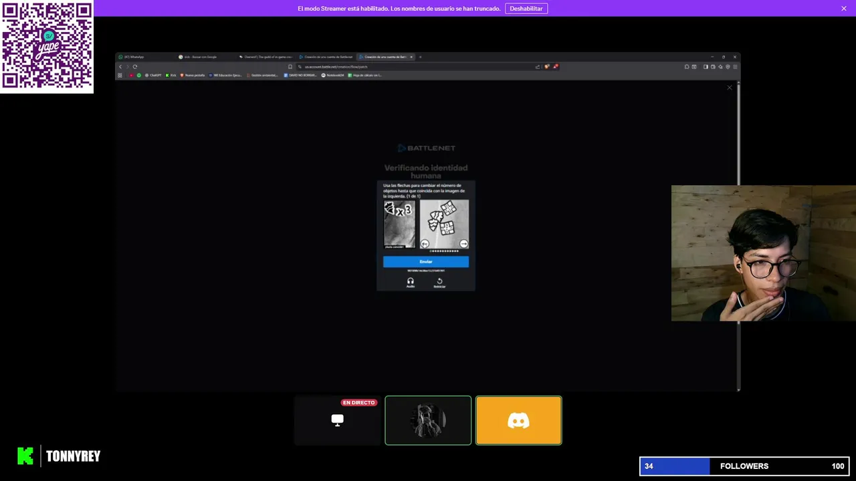Open the Spotify bookmark
This screenshot has width=856, height=481.
click(139, 75)
